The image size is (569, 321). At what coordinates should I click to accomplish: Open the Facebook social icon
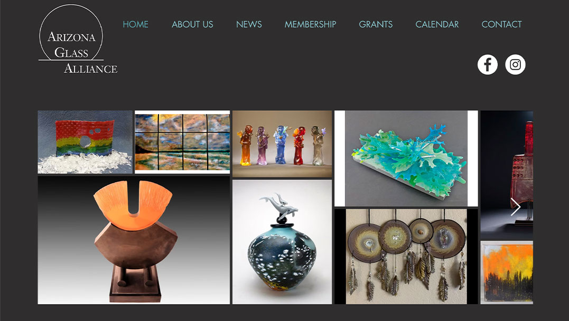coord(487,64)
